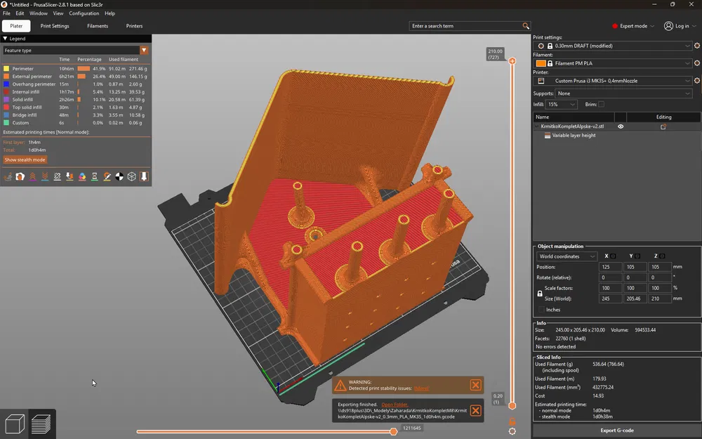The width and height of the screenshot is (702, 439).
Task: Click the vertical slider lock icon
Action: tap(512, 421)
